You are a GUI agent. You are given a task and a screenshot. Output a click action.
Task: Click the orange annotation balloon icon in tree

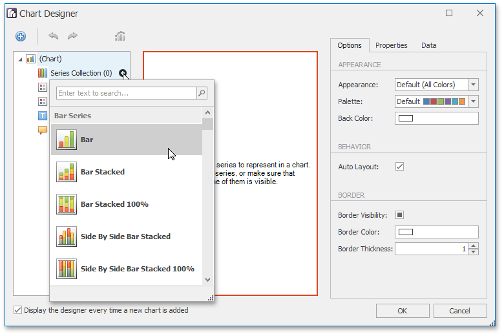(43, 130)
